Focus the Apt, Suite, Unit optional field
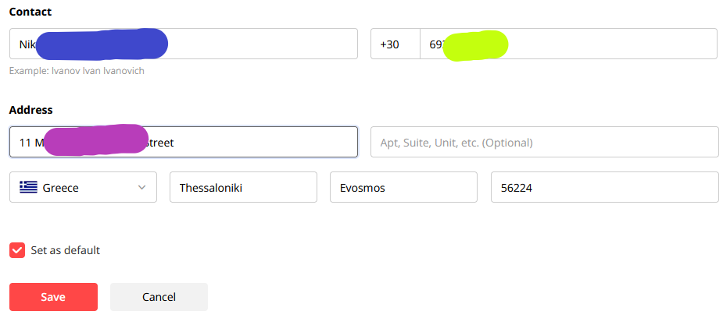723x318 pixels. pos(545,142)
